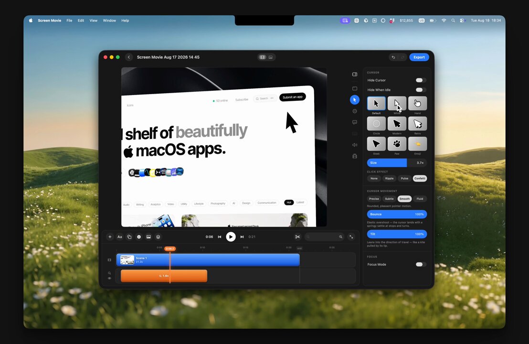
Task: Open the Window menu
Action: pyautogui.click(x=109, y=21)
